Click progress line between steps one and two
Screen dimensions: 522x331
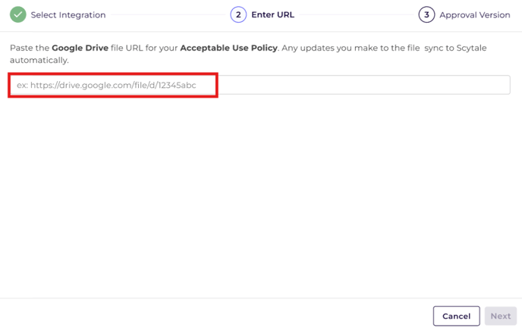point(168,14)
